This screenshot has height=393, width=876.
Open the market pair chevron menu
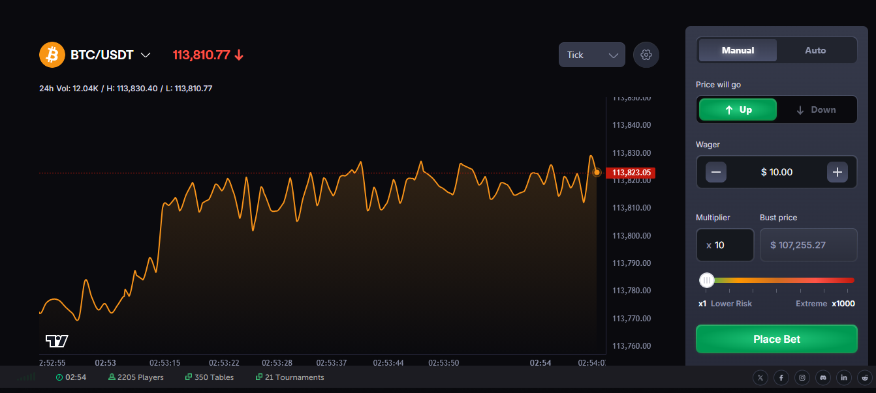[145, 55]
